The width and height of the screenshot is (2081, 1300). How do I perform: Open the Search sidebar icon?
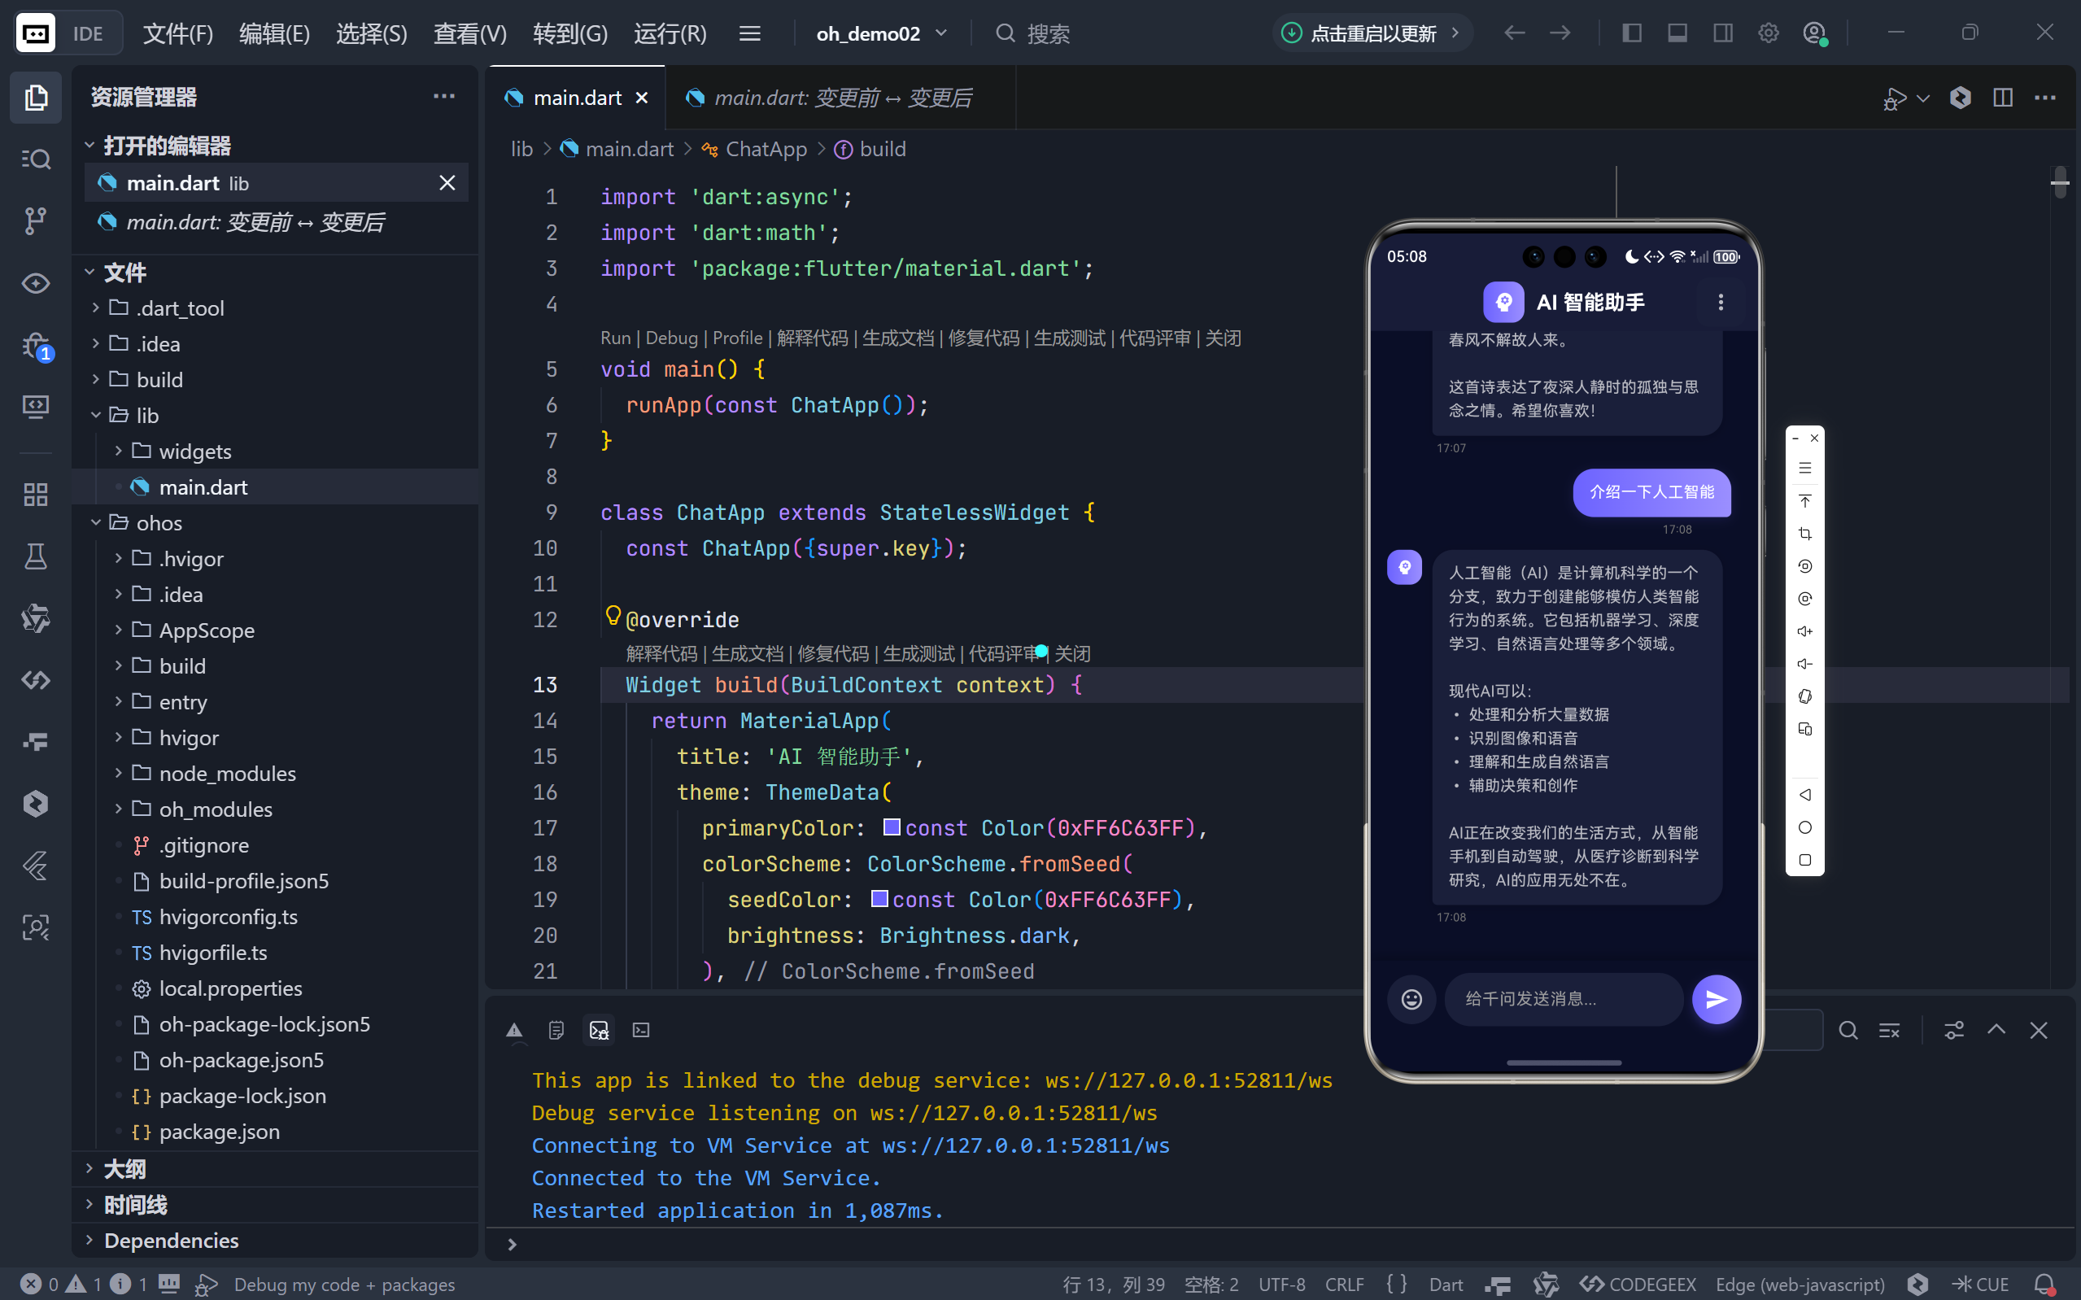(x=35, y=159)
